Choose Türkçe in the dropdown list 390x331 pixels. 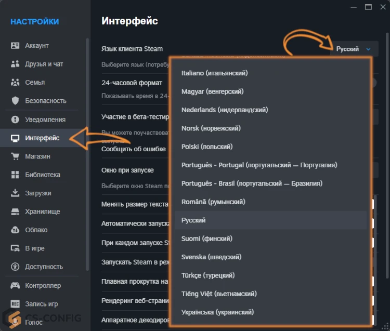[x=207, y=275]
